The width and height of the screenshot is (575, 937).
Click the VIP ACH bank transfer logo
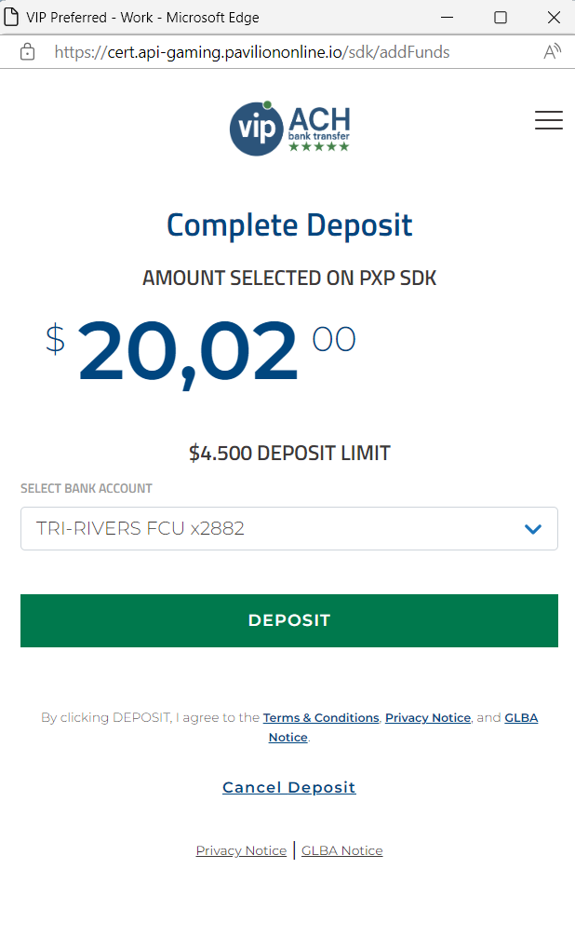click(289, 127)
